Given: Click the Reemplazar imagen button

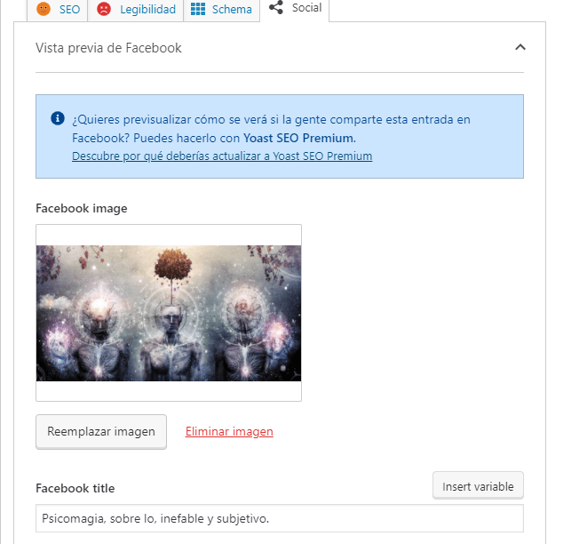Looking at the screenshot, I should 101,432.
